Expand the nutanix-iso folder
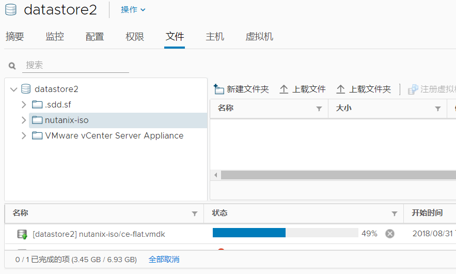This screenshot has width=456, height=274. coord(24,120)
